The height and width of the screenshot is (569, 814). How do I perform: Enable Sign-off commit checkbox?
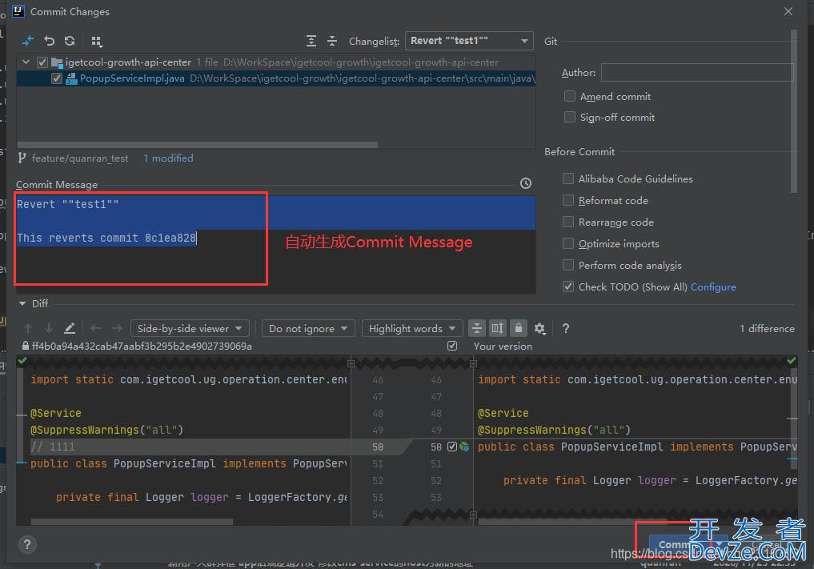pyautogui.click(x=570, y=117)
